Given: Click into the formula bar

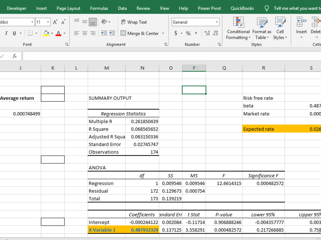Looking at the screenshot, I should click(x=171, y=56).
